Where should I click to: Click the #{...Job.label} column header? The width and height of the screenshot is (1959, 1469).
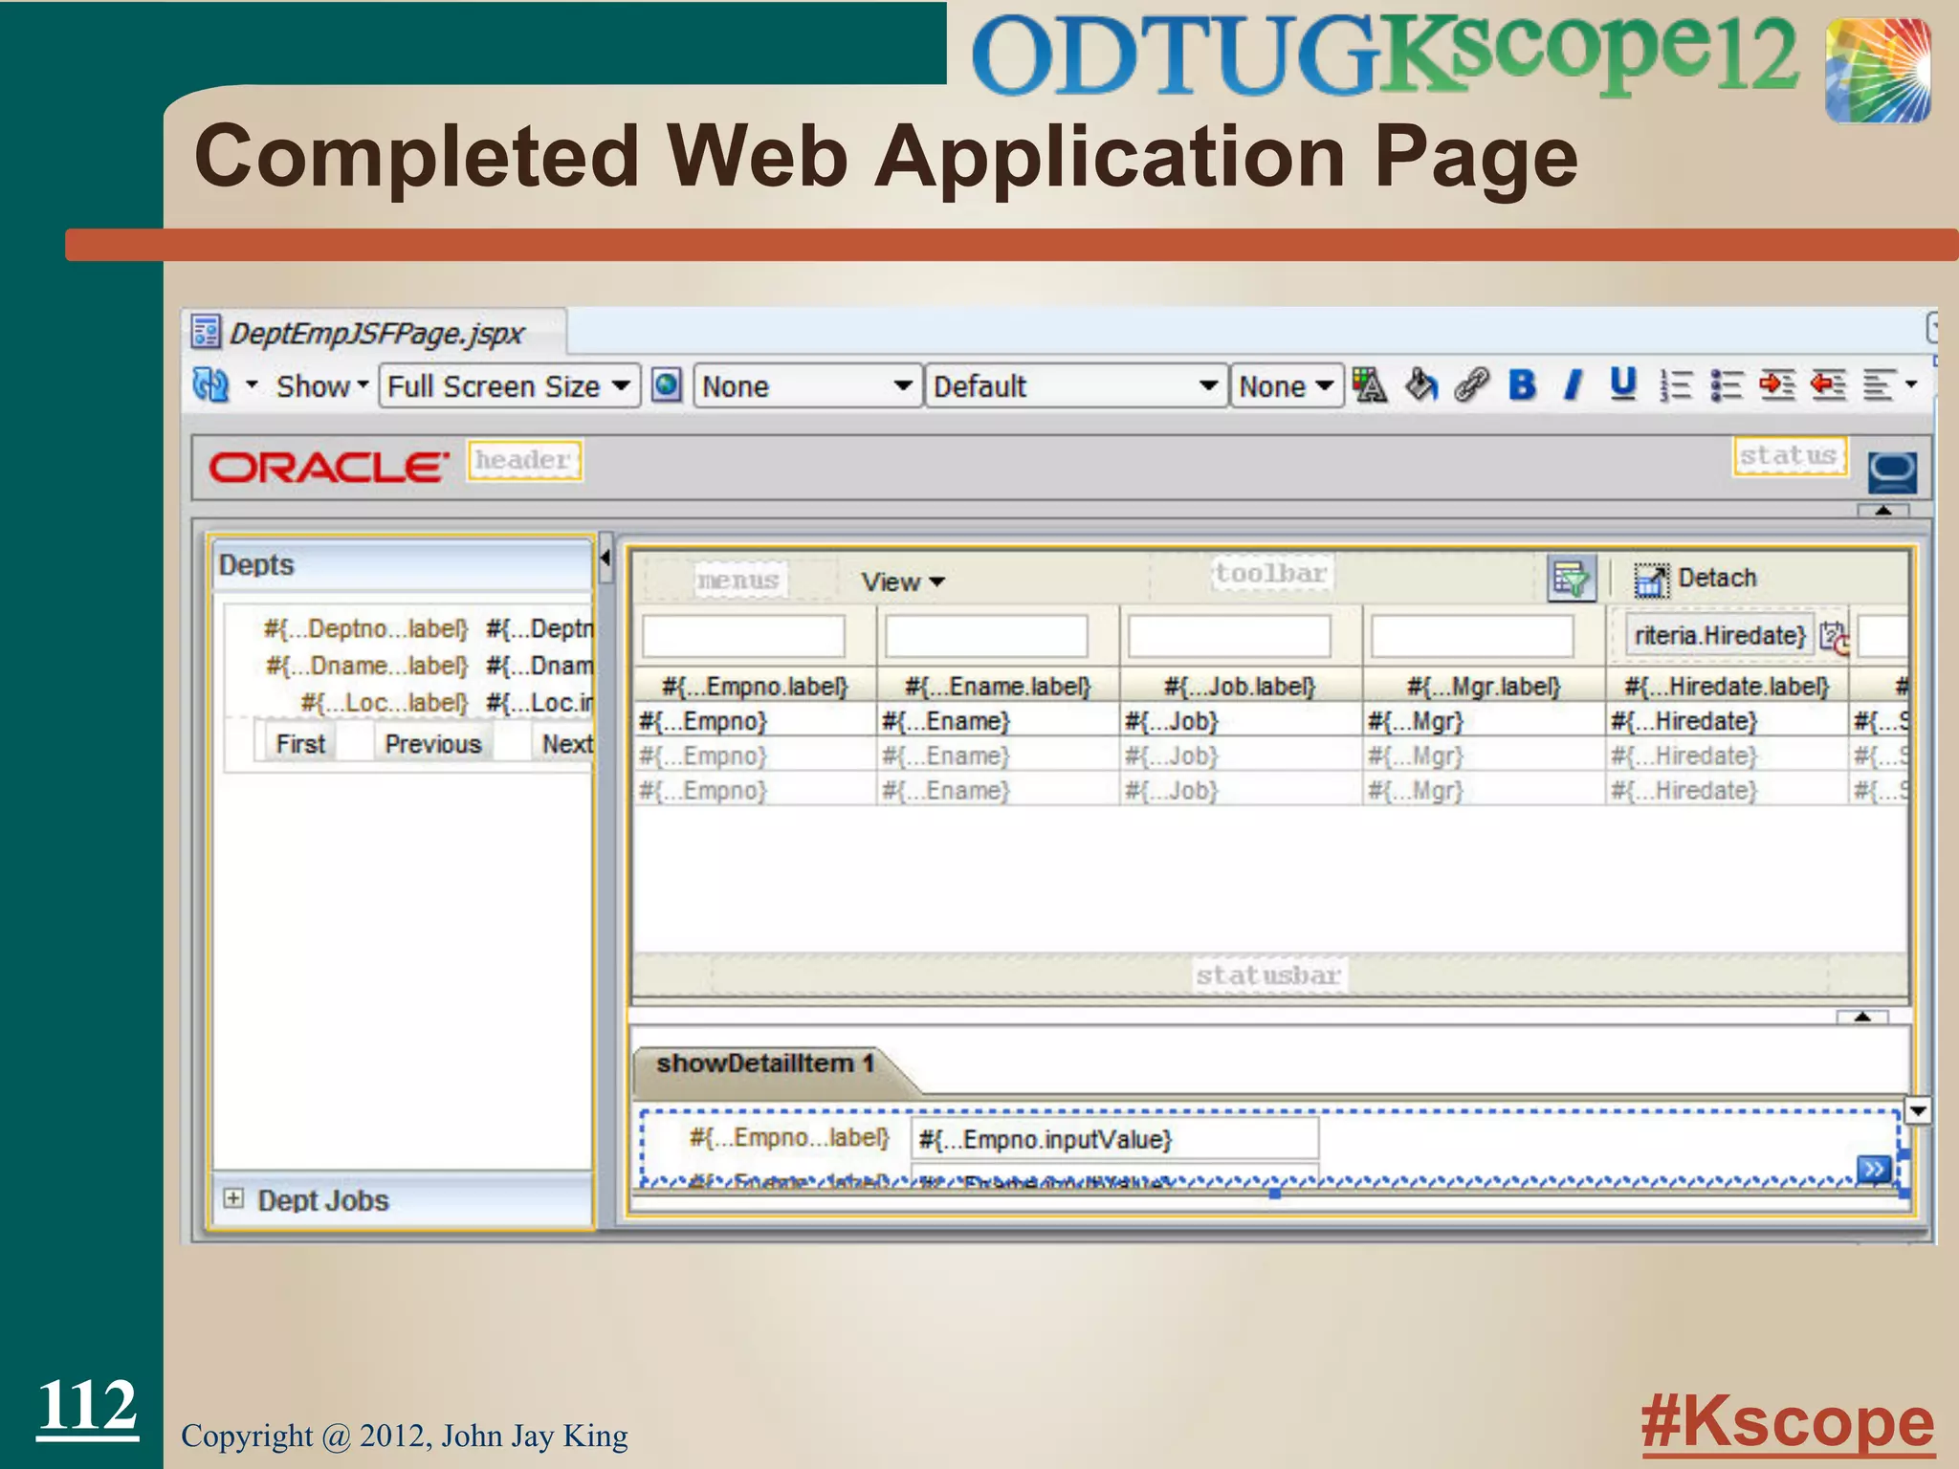[x=1240, y=687]
